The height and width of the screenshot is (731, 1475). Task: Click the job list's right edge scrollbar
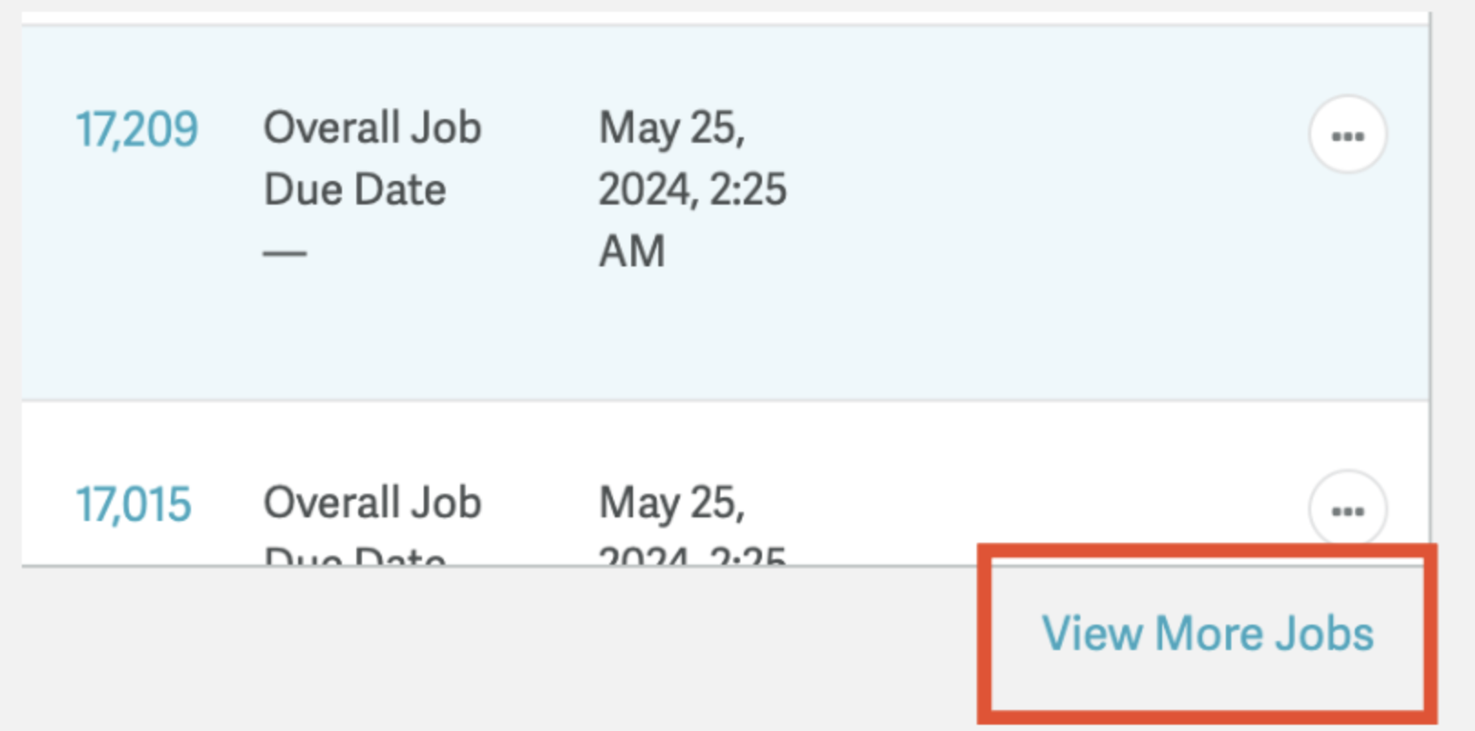pyautogui.click(x=1430, y=291)
